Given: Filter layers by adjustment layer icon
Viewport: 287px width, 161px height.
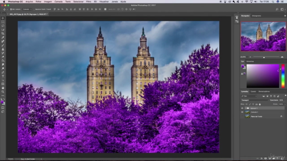Looking at the screenshot, I should tap(267, 96).
